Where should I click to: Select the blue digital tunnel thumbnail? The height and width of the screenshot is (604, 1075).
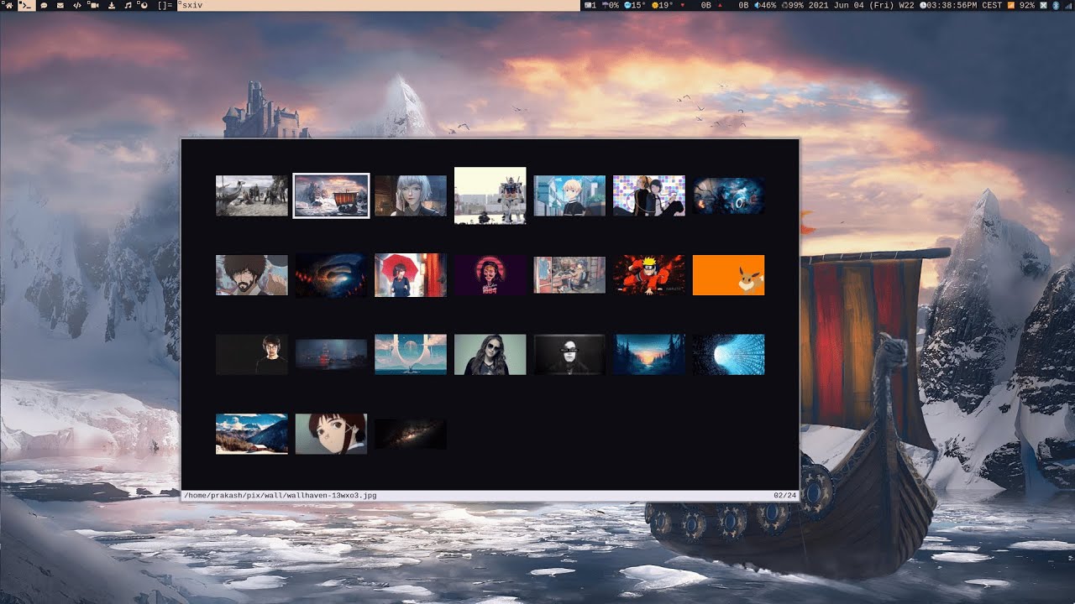pyautogui.click(x=728, y=354)
